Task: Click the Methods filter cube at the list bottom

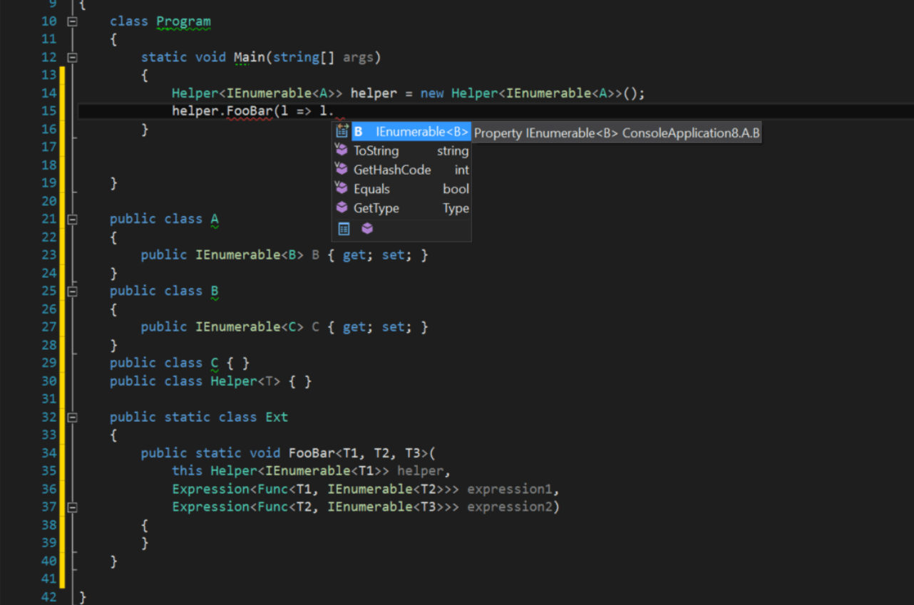Action: [366, 228]
